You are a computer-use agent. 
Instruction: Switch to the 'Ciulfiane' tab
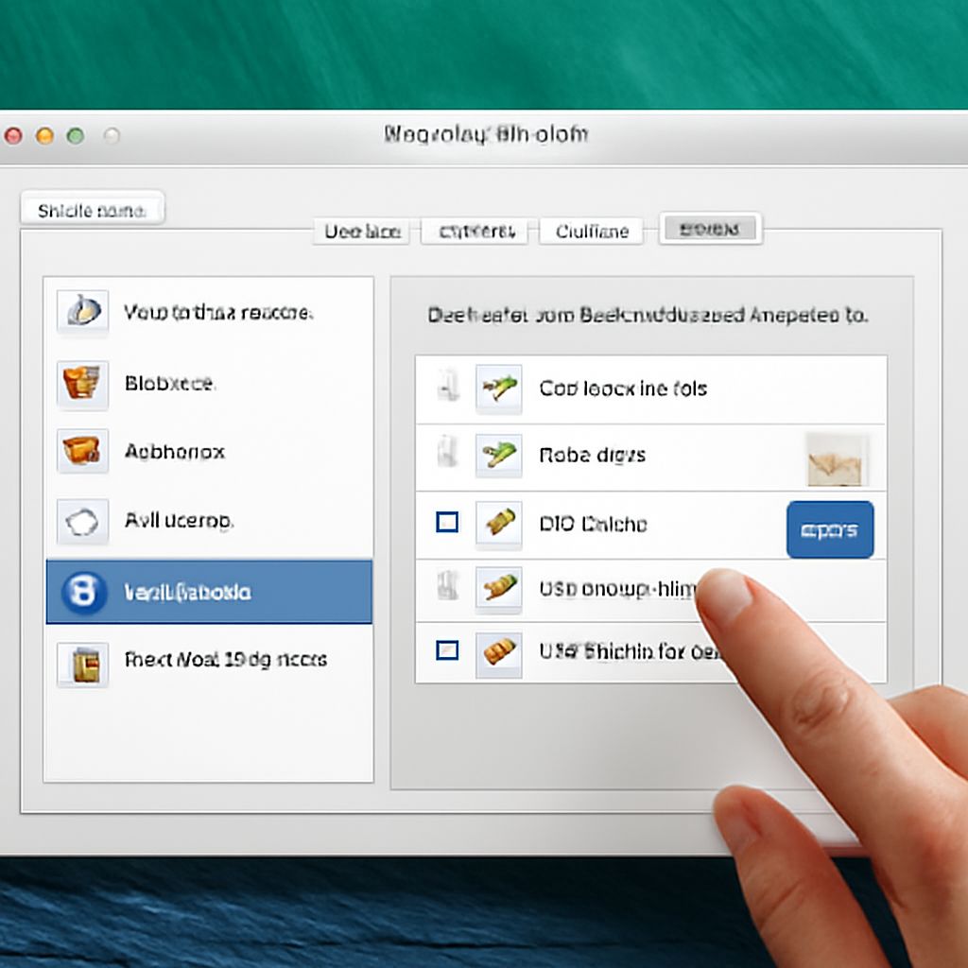pyautogui.click(x=592, y=232)
